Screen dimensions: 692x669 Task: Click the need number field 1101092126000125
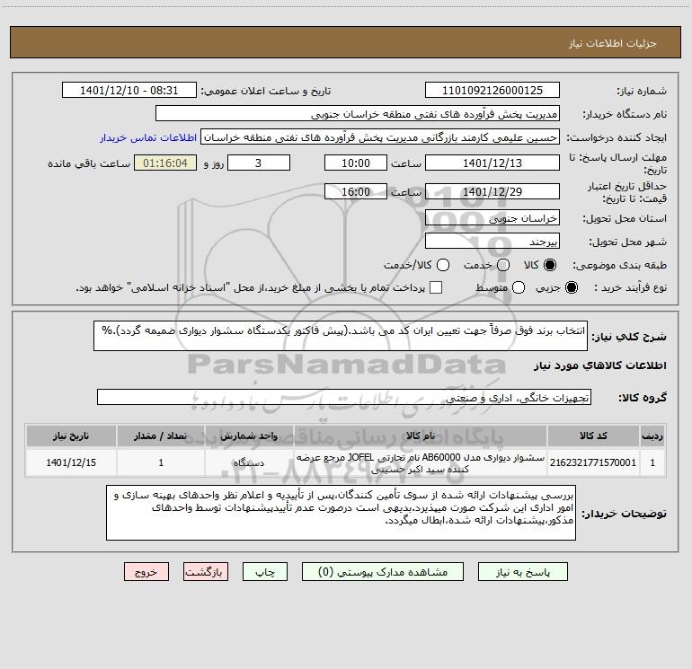tap(492, 91)
